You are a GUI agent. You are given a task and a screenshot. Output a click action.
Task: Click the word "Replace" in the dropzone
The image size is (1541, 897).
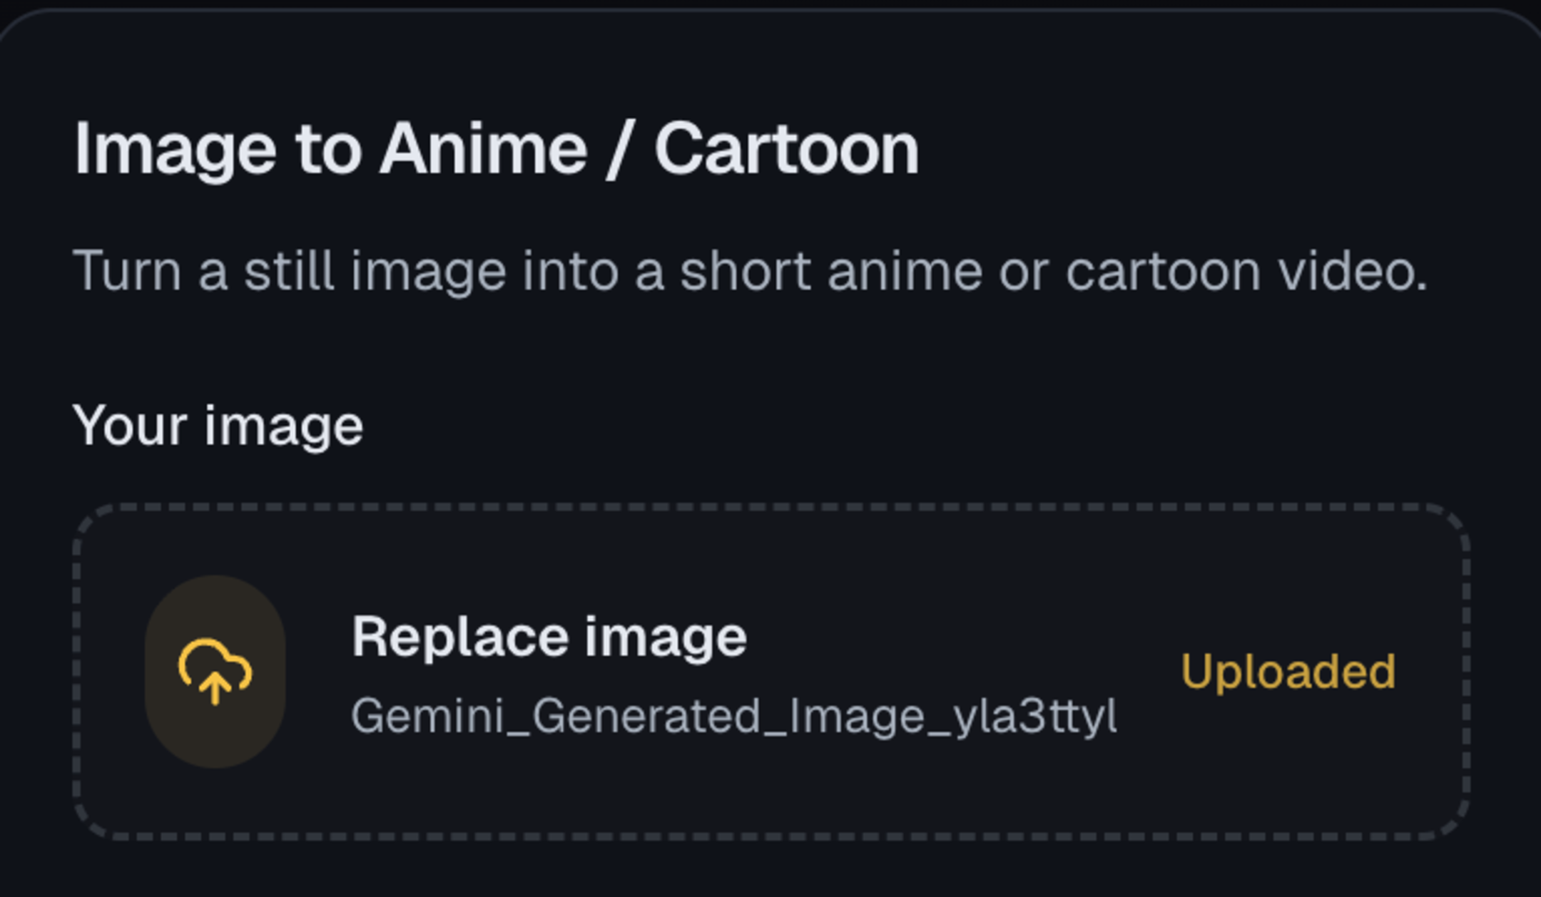tap(458, 637)
